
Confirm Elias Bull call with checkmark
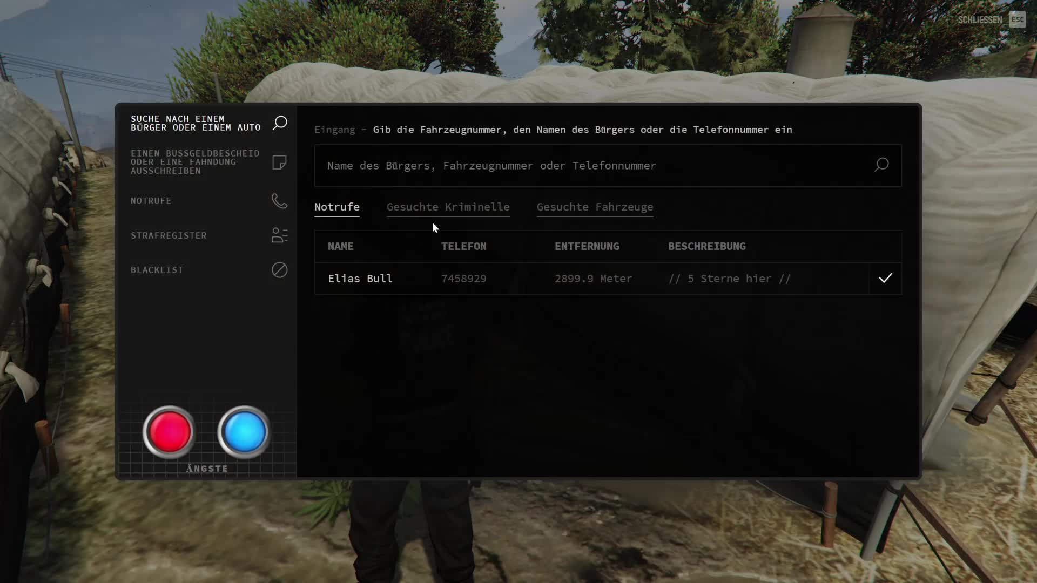pyautogui.click(x=885, y=278)
